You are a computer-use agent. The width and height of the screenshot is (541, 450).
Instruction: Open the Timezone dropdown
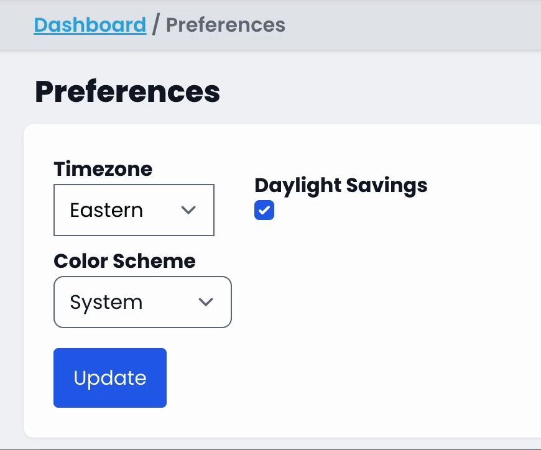tap(134, 210)
